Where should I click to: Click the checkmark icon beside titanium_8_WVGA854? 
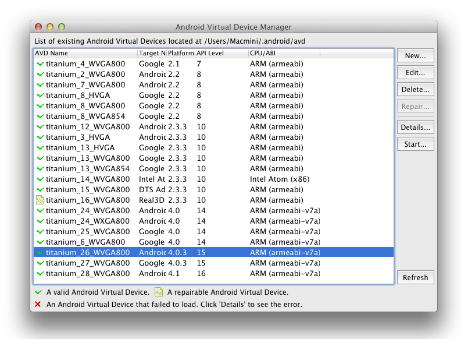(40, 116)
